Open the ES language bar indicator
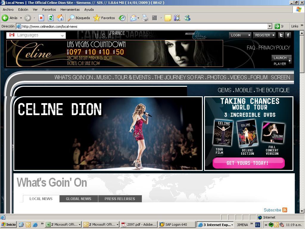The image size is (305, 229). [x=258, y=225]
